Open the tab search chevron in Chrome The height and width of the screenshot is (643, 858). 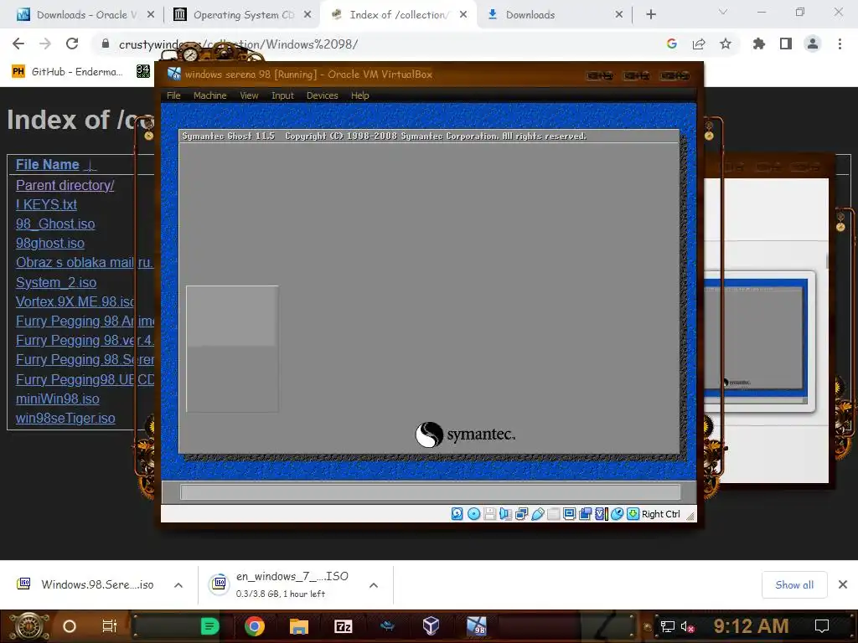(723, 12)
